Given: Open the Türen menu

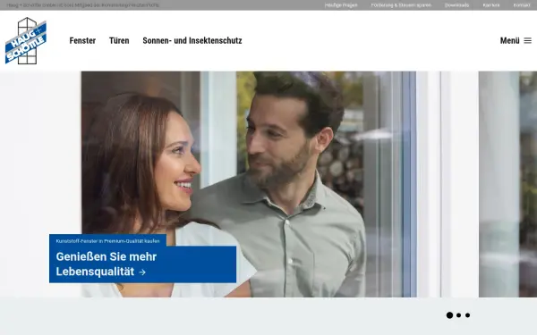Looking at the screenshot, I should (119, 41).
